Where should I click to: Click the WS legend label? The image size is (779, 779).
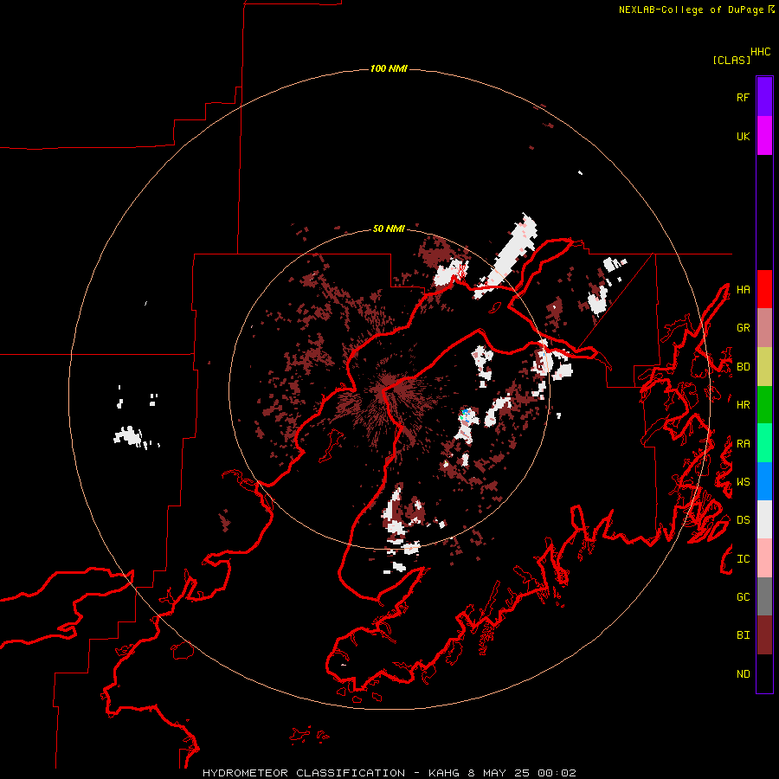[743, 482]
